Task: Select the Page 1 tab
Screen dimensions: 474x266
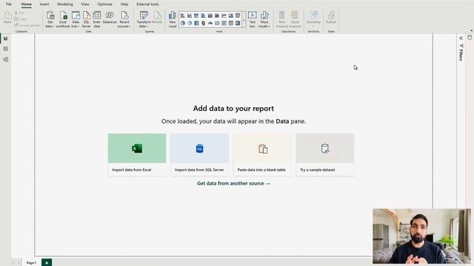Action: tap(31, 263)
